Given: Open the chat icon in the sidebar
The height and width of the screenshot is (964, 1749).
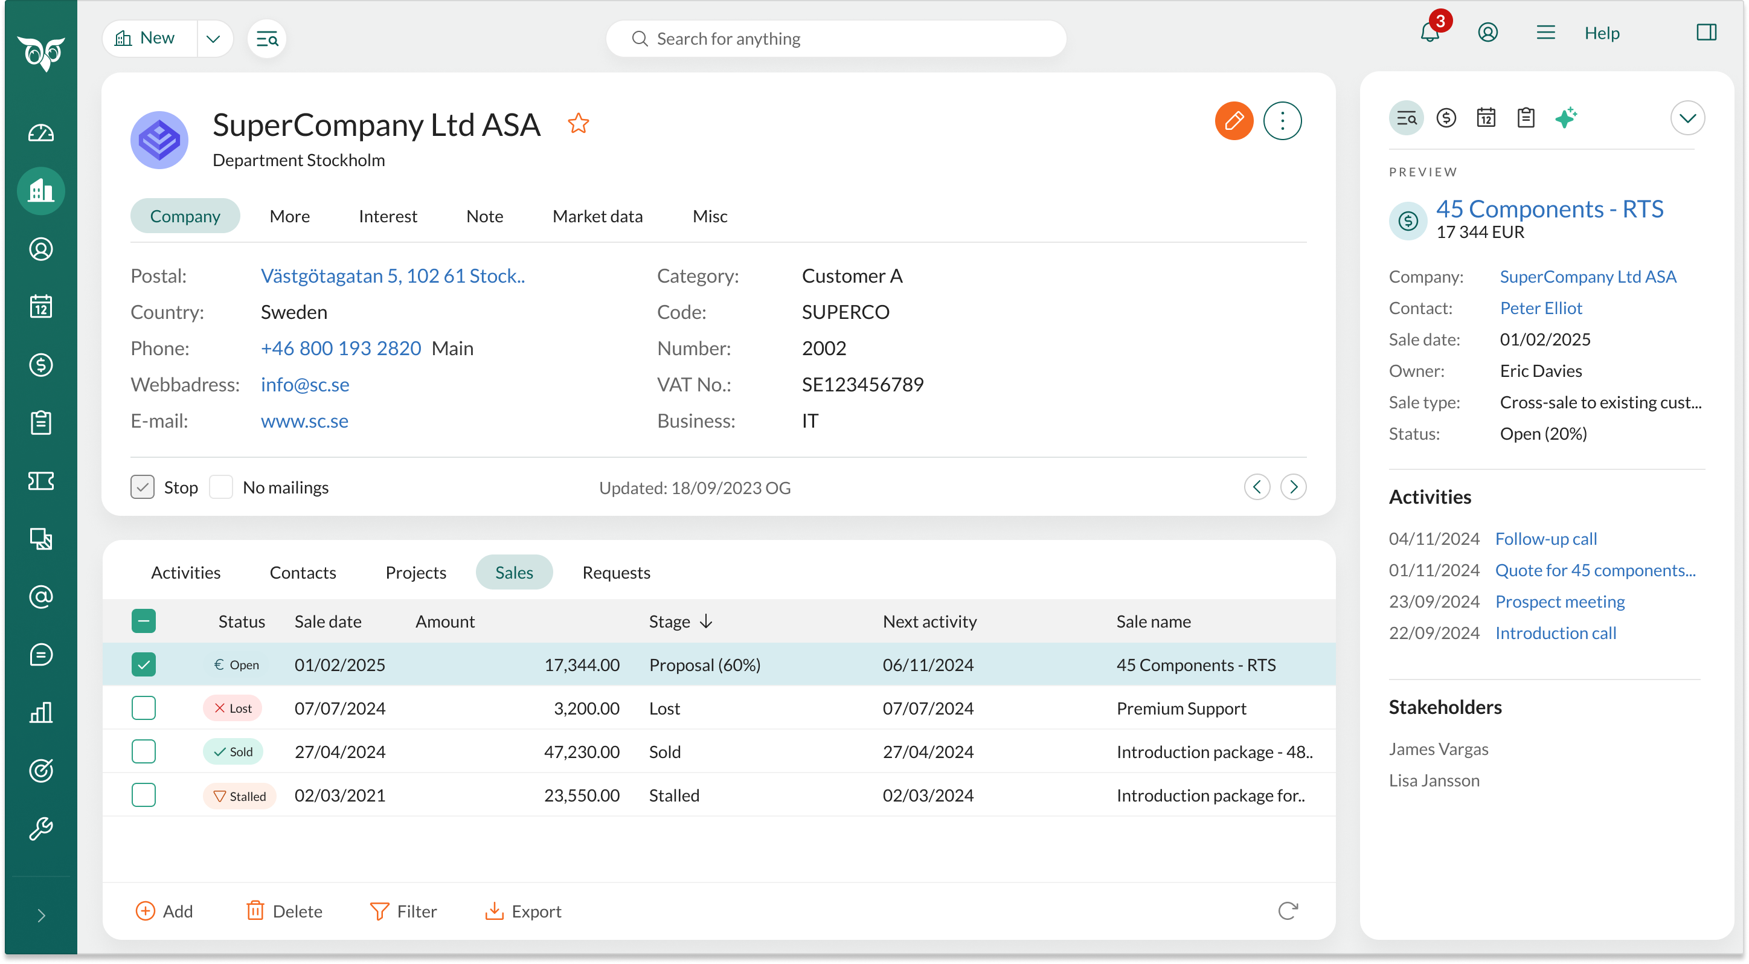Looking at the screenshot, I should [40, 654].
